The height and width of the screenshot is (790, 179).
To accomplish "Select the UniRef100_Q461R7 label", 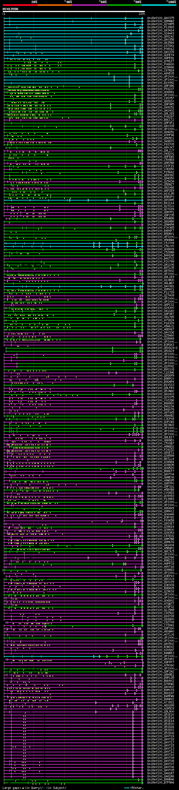I will click(161, 773).
